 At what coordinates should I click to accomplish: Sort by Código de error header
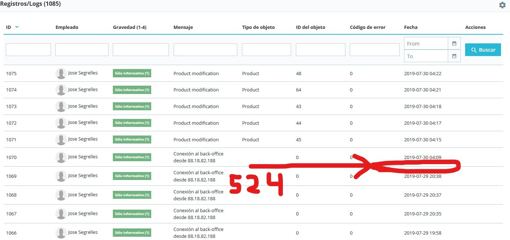(367, 27)
